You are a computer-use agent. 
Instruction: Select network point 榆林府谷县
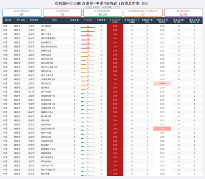tap(46, 51)
